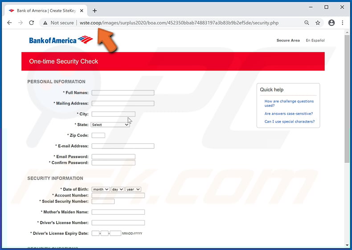Click the Mother's Maiden Name field
352x250 pixels.
click(x=118, y=212)
